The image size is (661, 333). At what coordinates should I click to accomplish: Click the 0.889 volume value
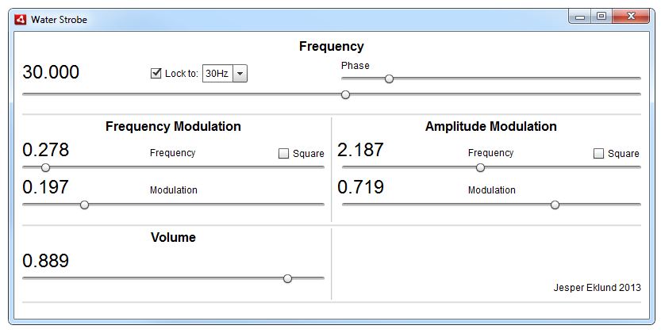(x=45, y=261)
